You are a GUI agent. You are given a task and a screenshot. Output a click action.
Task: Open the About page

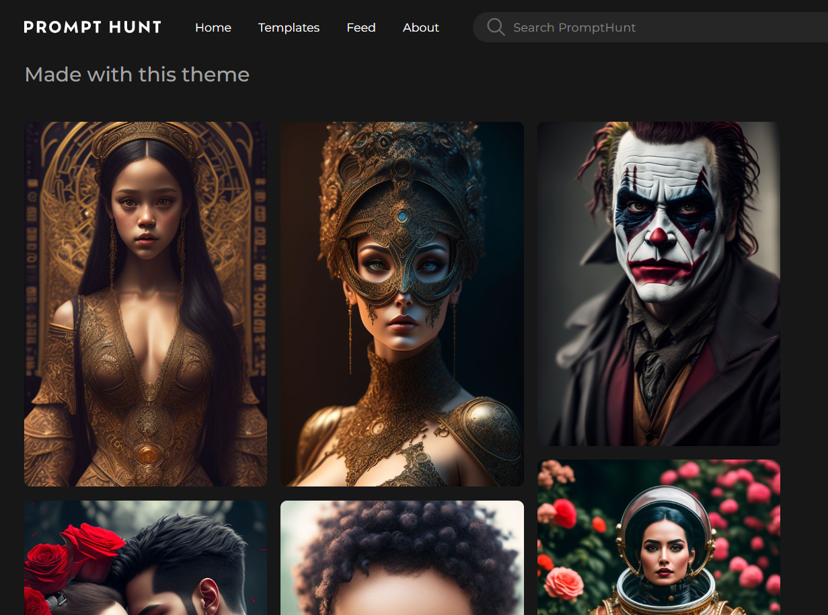tap(421, 28)
